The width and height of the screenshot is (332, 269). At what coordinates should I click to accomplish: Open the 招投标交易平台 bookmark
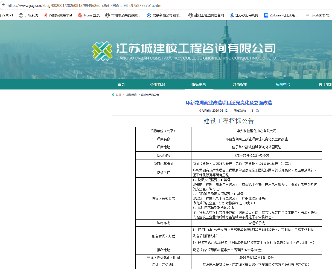click(x=58, y=15)
